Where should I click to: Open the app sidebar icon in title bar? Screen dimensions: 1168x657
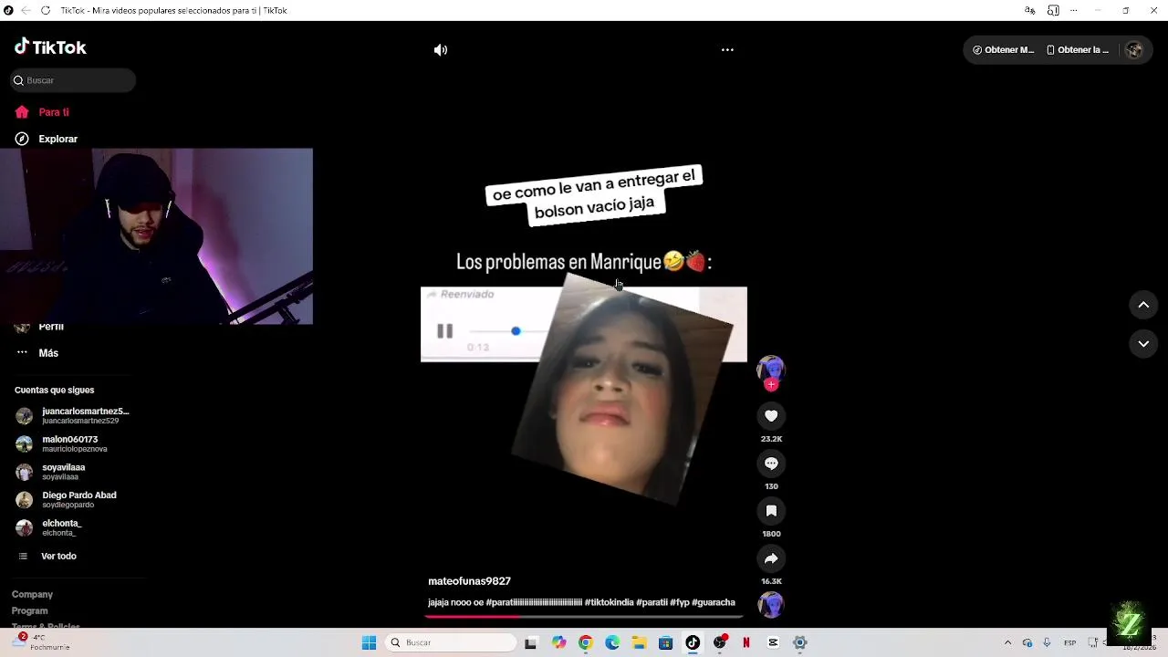(x=1053, y=10)
